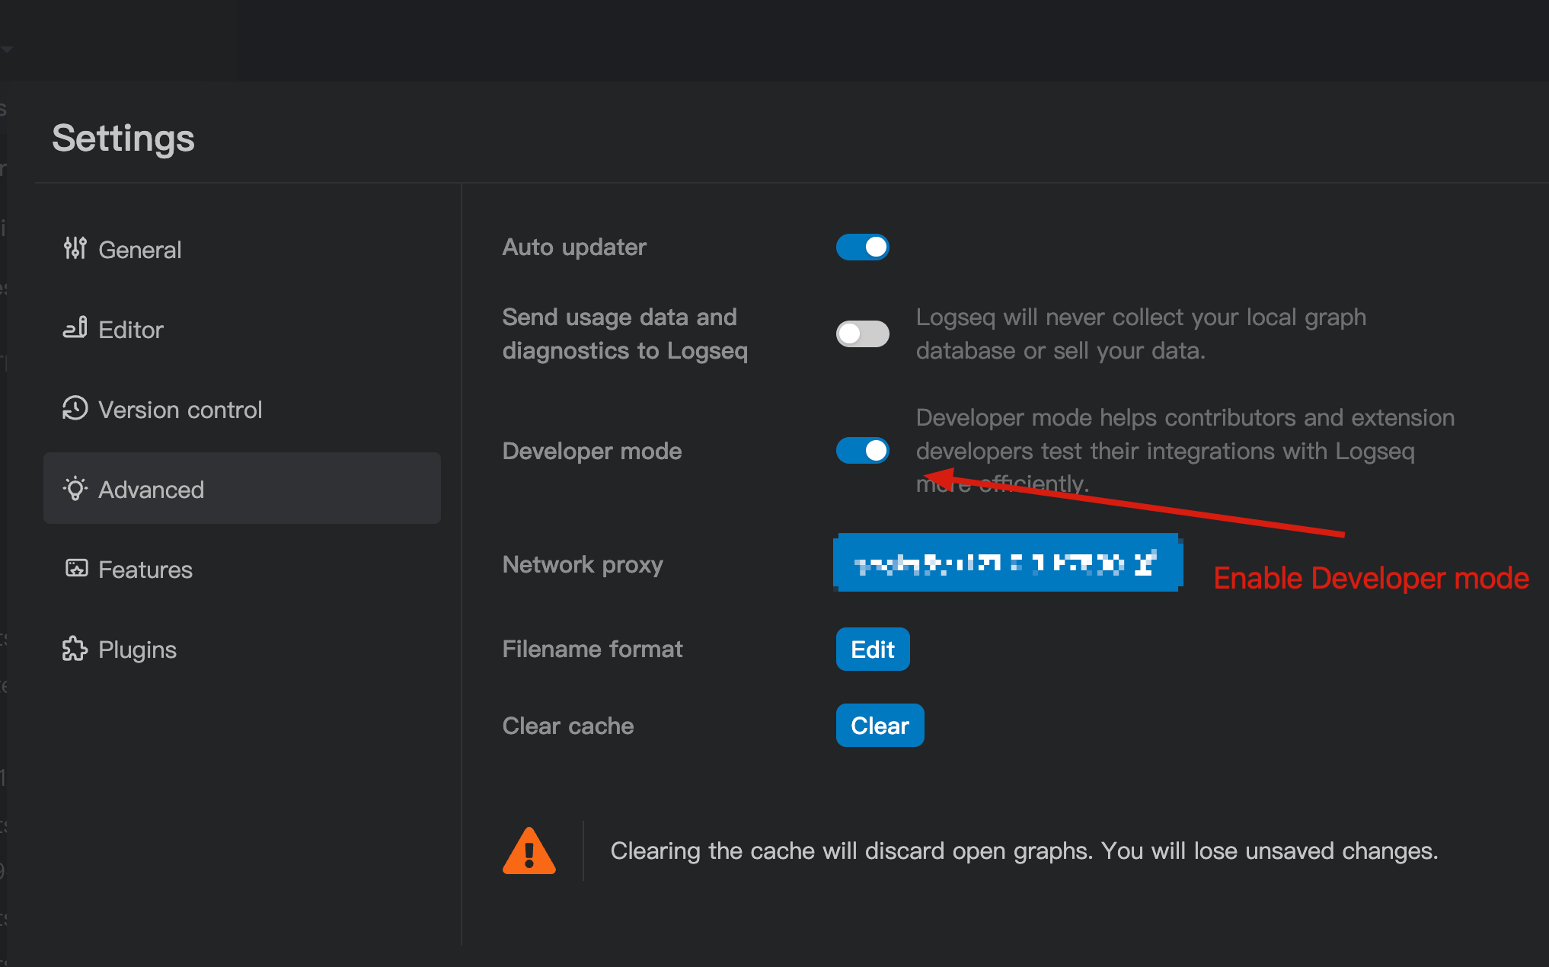Open the Plugins settings section
The image size is (1549, 967).
tap(138, 649)
